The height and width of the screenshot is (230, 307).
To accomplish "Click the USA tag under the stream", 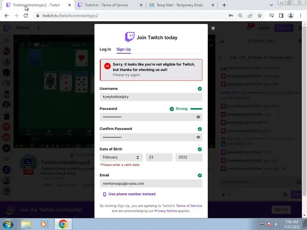I will [x=47, y=185].
